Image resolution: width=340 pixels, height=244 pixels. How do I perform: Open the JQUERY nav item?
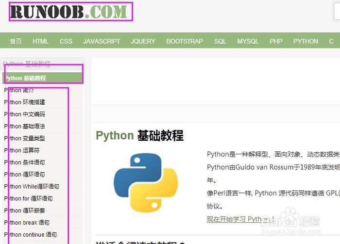click(143, 41)
